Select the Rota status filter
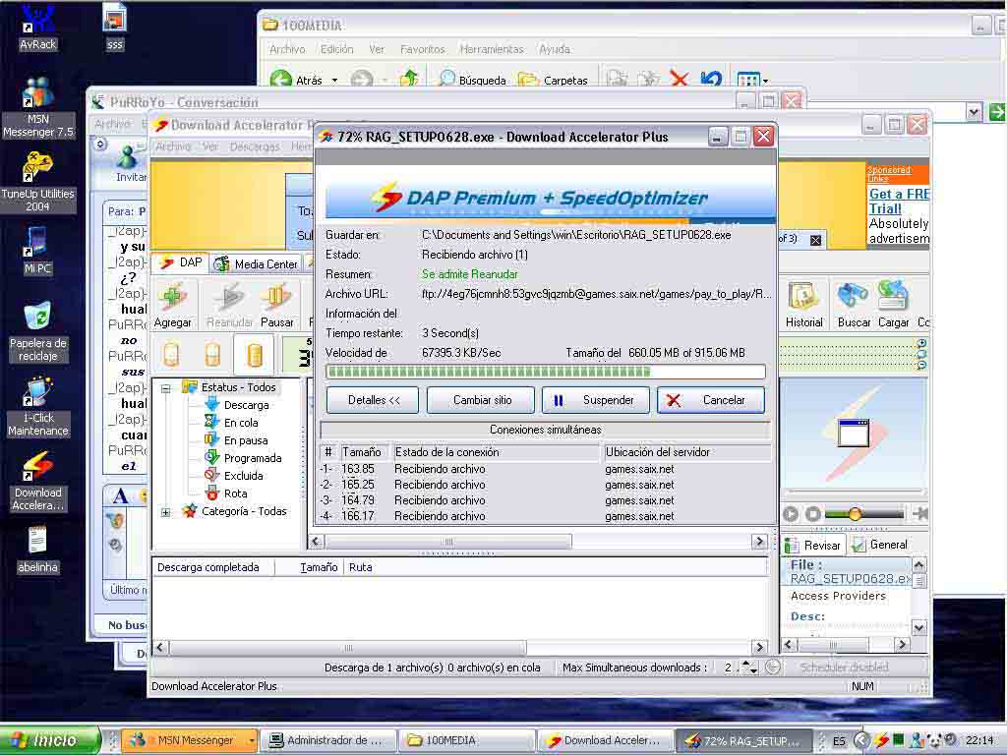The height and width of the screenshot is (755, 1007). [226, 494]
